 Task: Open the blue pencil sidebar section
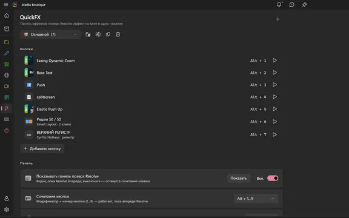pyautogui.click(x=7, y=53)
